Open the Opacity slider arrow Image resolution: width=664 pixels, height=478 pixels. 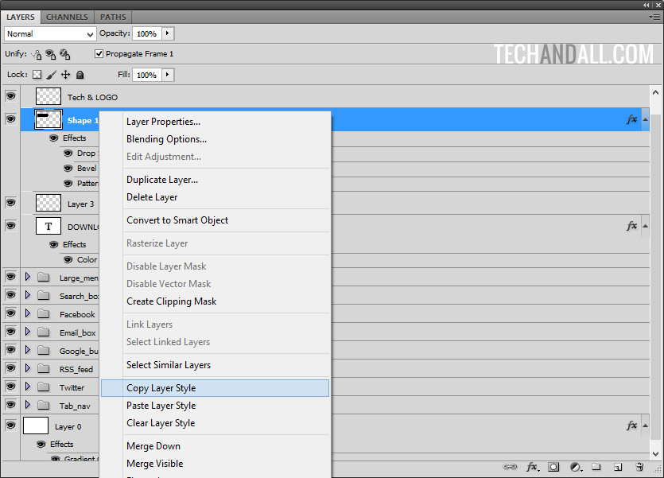click(x=168, y=34)
